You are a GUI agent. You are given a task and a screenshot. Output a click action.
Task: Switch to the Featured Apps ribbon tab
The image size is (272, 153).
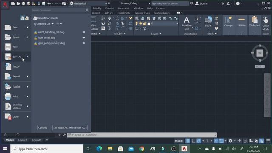point(162,13)
